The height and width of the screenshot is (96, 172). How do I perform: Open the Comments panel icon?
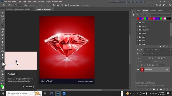(x=133, y=15)
